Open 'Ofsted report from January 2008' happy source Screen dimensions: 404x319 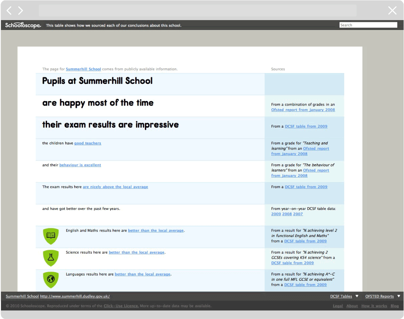pos(303,110)
